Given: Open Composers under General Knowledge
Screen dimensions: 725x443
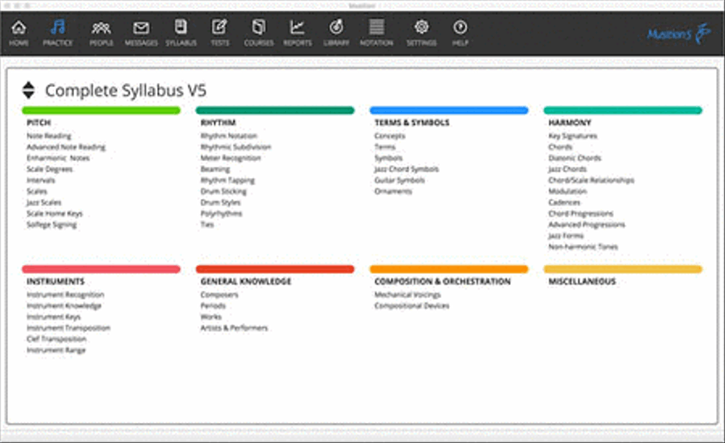Looking at the screenshot, I should 219,295.
